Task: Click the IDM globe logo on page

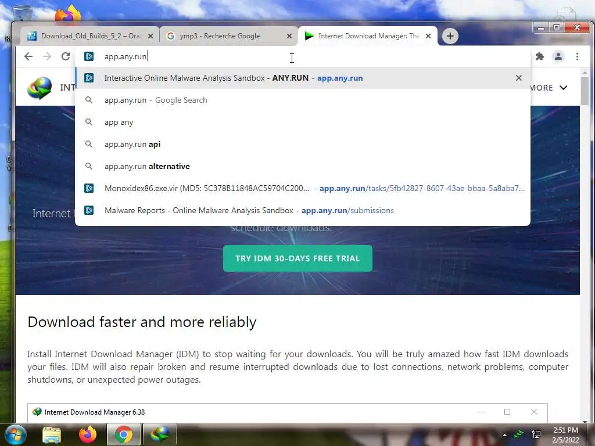Action: pos(40,88)
